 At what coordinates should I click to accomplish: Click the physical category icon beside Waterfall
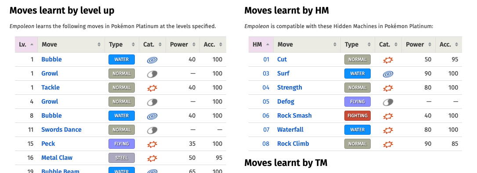388,130
